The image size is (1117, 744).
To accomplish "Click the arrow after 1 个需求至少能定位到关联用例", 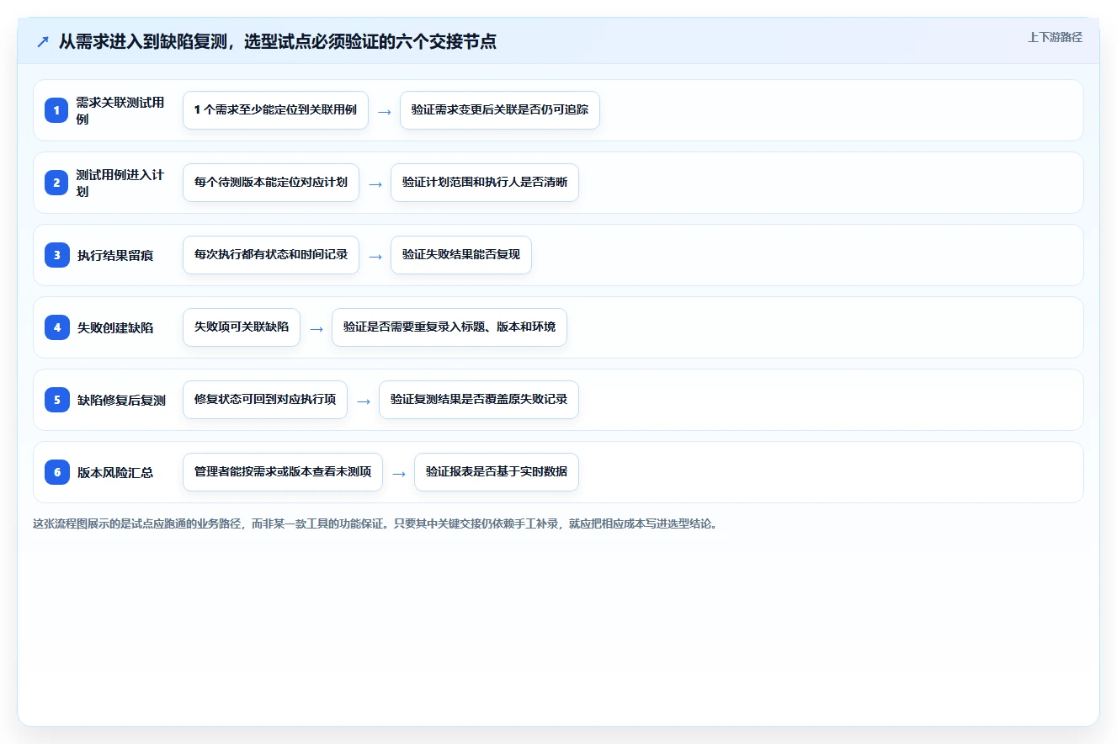I will (384, 111).
